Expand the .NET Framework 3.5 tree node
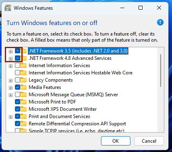This screenshot has width=172, height=152. pyautogui.click(x=10, y=51)
